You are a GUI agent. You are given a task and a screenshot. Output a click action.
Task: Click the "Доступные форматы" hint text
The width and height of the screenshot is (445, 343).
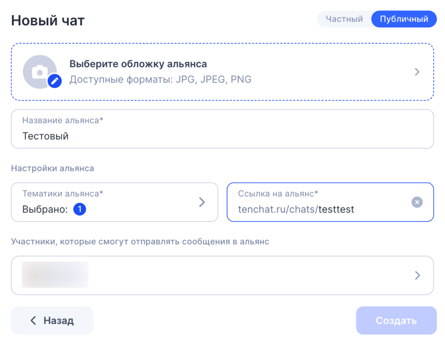(x=160, y=80)
